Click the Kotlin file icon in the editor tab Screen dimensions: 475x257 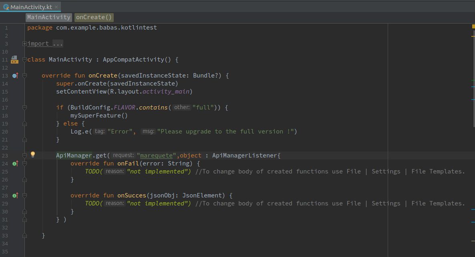click(x=7, y=6)
